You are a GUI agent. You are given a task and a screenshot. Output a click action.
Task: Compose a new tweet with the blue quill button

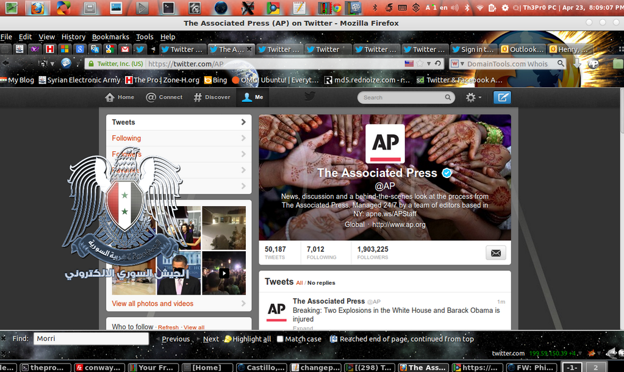502,98
